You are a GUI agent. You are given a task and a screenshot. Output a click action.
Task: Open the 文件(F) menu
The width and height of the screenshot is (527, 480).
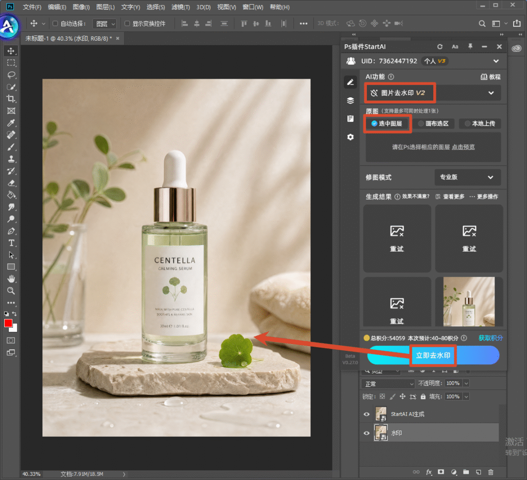tap(32, 7)
